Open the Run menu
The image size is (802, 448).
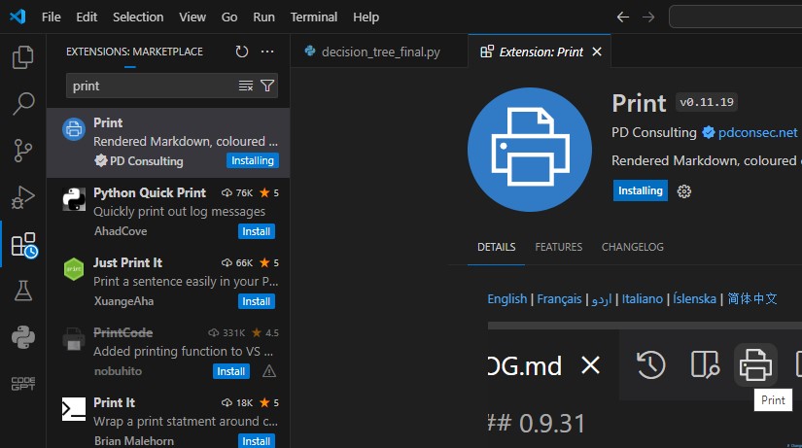coord(263,17)
